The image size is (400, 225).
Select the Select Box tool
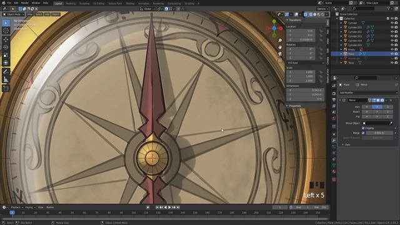(x=6, y=23)
